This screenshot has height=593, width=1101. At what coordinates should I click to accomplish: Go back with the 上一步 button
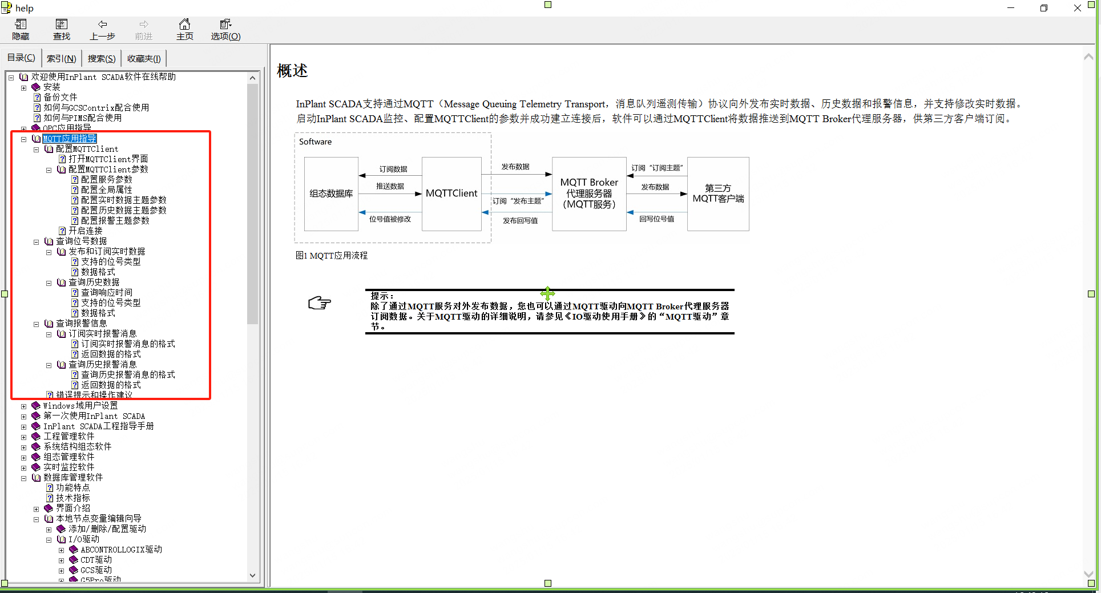(x=103, y=30)
